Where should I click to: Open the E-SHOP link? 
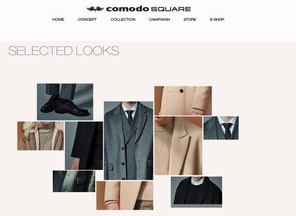coord(217,19)
